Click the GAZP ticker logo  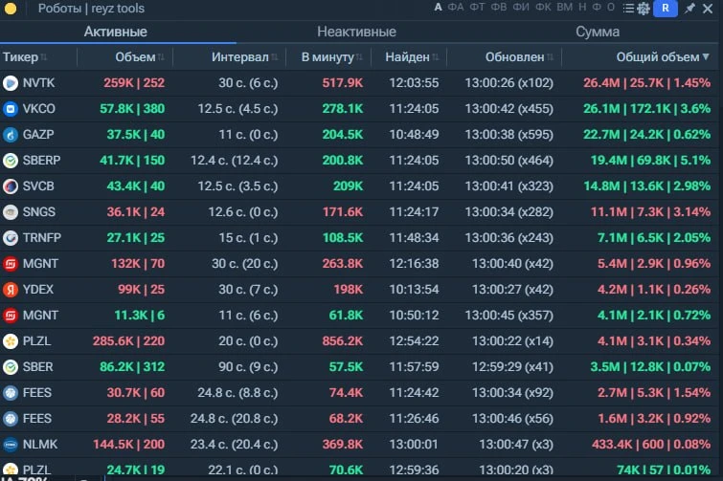[11, 135]
